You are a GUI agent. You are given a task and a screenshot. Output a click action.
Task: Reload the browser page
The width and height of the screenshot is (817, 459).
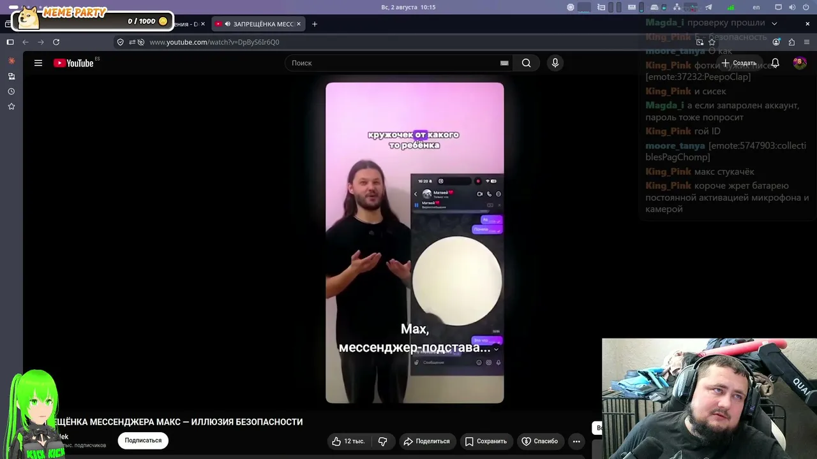(56, 42)
